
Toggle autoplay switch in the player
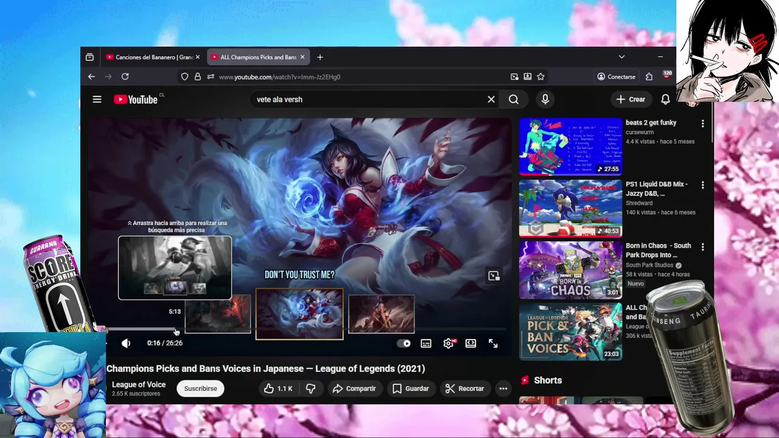[x=404, y=343]
